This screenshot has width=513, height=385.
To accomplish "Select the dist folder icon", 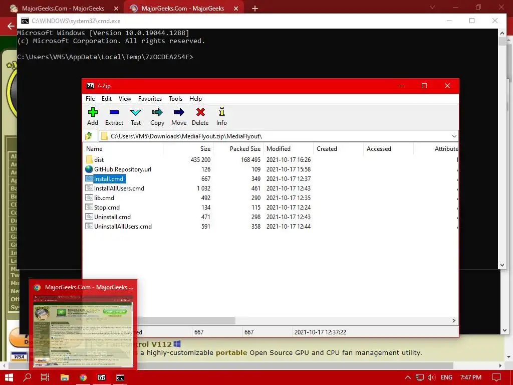I will pos(89,160).
